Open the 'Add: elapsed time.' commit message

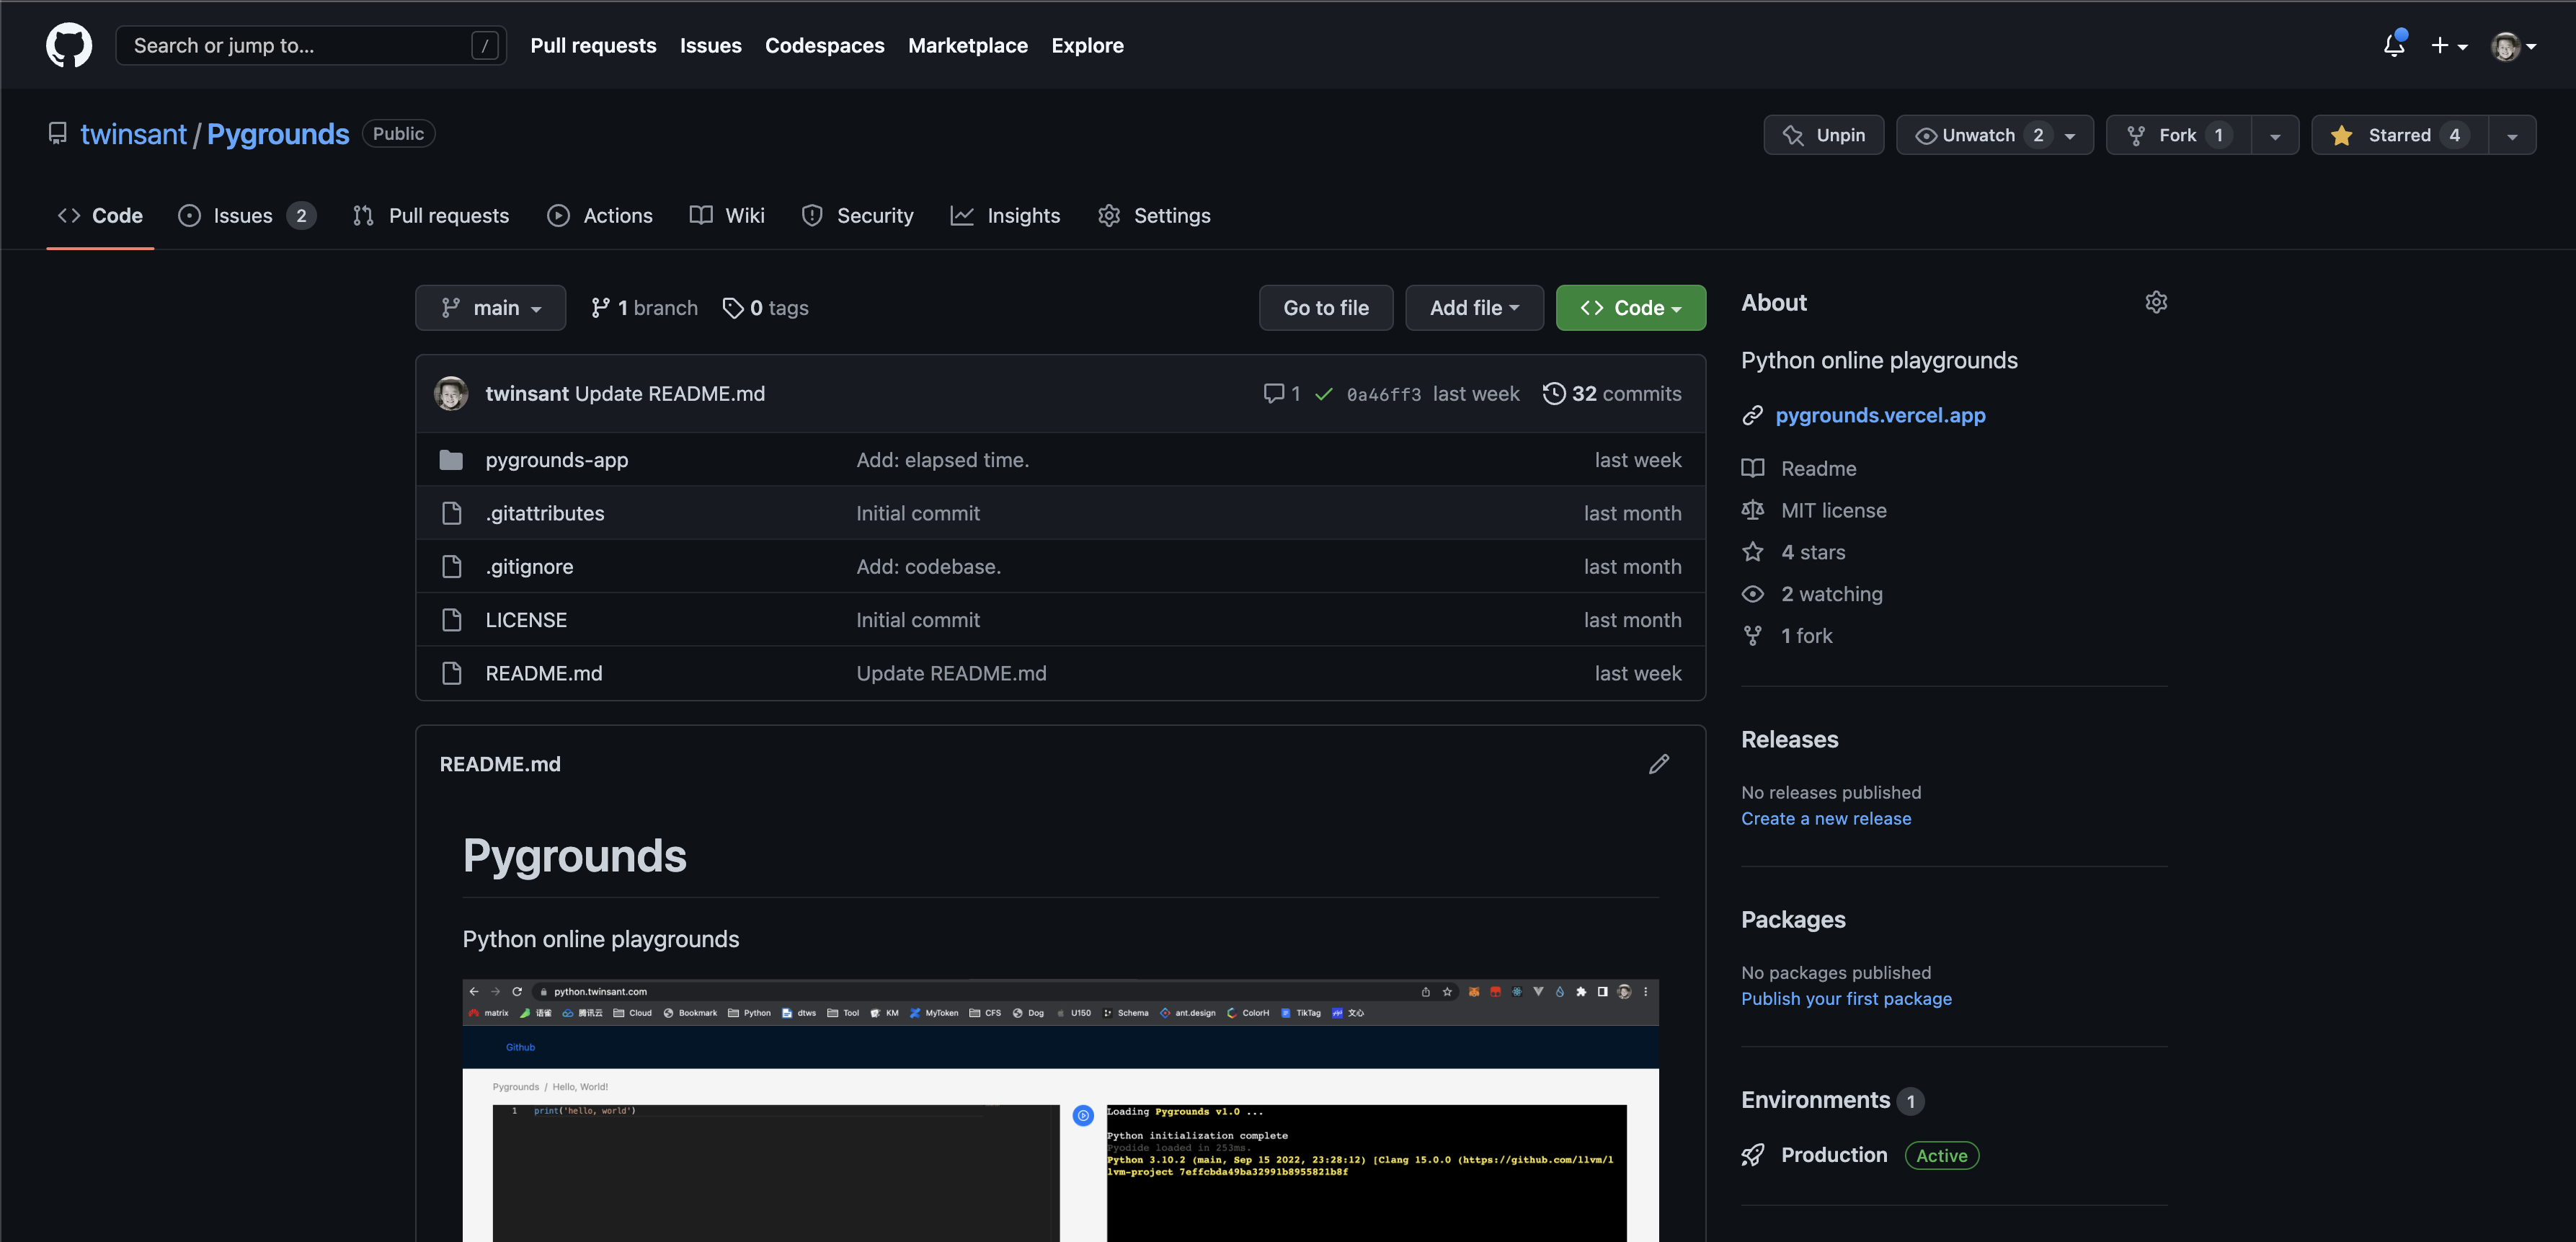click(943, 460)
